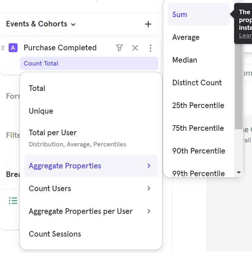252x253 pixels.
Task: Choose Sum aggregation
Action: pos(199,15)
